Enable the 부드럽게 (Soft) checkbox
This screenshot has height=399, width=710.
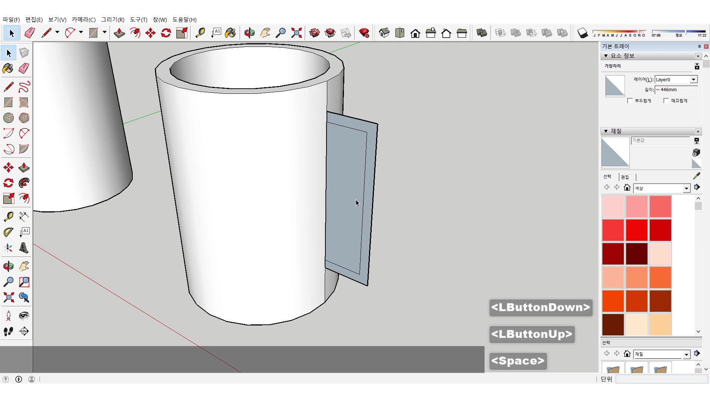click(x=630, y=101)
